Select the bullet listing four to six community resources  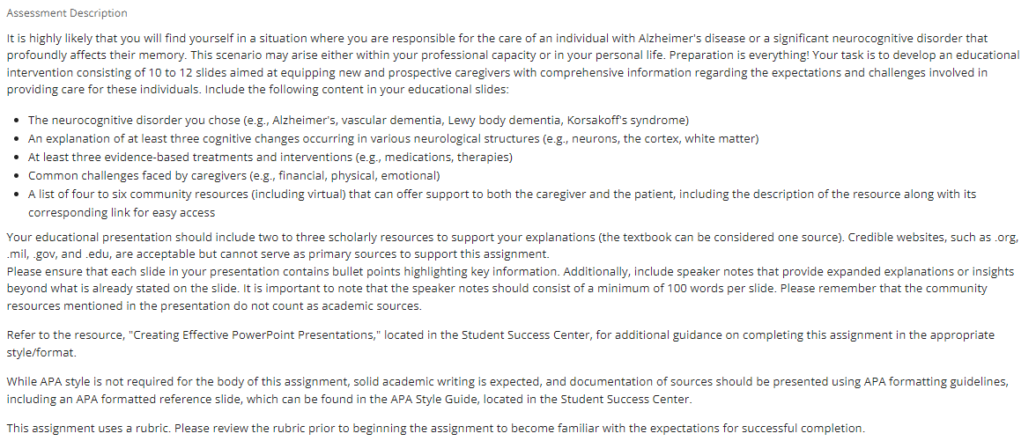502,203
